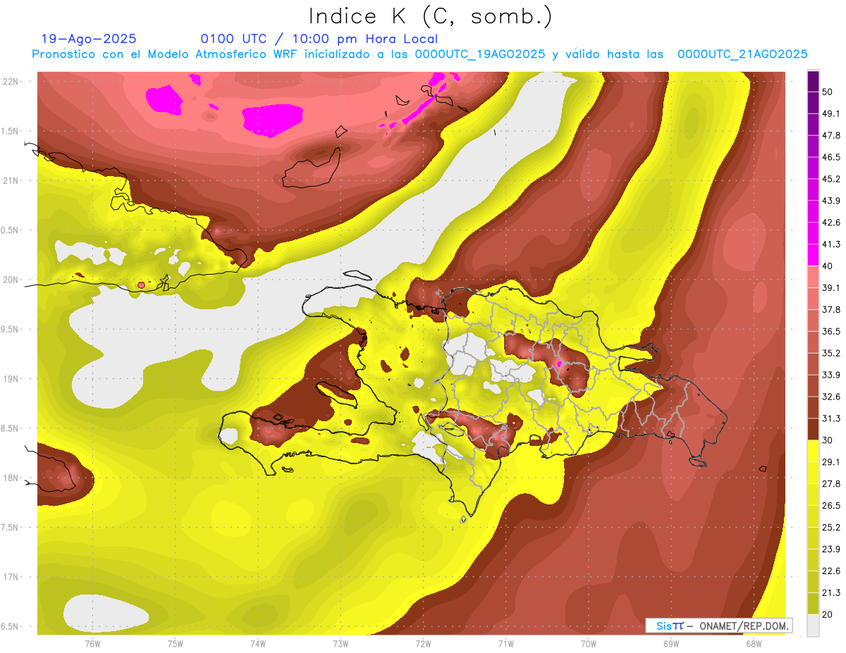Click the 'SisTT - ONAMET/REP.DOM.' credit label
This screenshot has height=653, width=846.
pyautogui.click(x=719, y=626)
